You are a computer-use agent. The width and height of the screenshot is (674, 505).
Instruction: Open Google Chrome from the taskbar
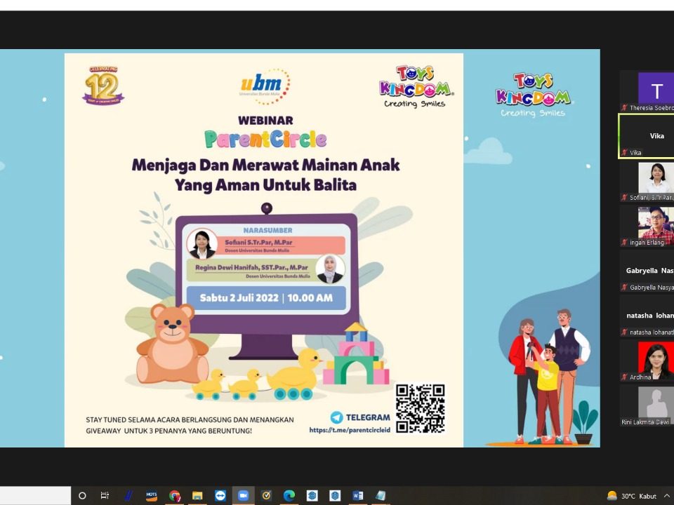click(175, 496)
